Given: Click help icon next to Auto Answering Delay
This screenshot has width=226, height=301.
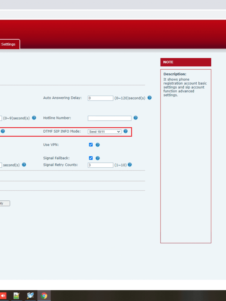Looking at the screenshot, I should [x=150, y=98].
